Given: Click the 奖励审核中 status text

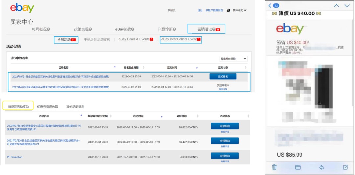Looking at the screenshot, I should tap(223, 86).
